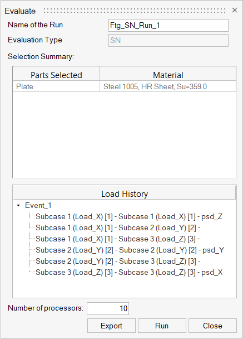Screen dimensions: 243x339
Task: Click the Export button
Action: (111, 326)
